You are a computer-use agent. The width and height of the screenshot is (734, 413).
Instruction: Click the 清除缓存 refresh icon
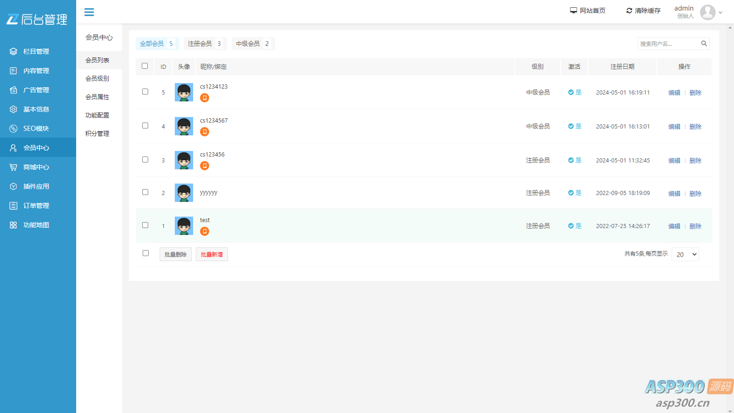tap(629, 11)
